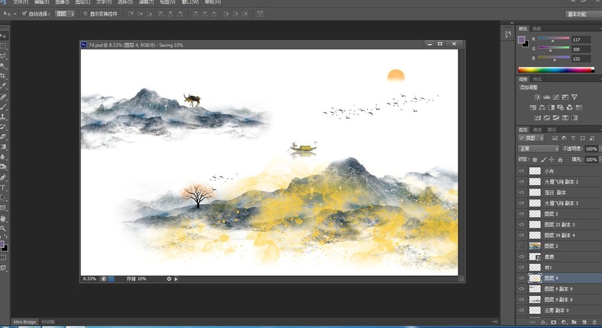Filter layers by type layers (T icon)
Screen dimensions: 602x328
(x=573, y=138)
